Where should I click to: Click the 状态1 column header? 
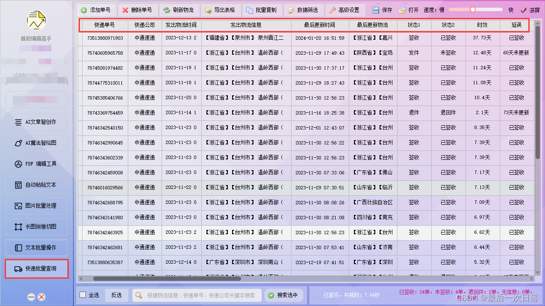[x=414, y=25]
